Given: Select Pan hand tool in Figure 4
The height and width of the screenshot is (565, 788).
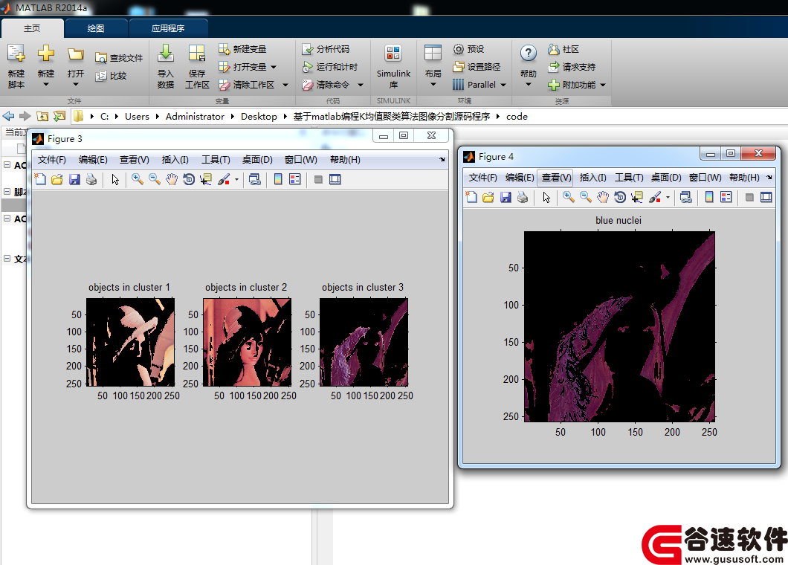Looking at the screenshot, I should (603, 198).
